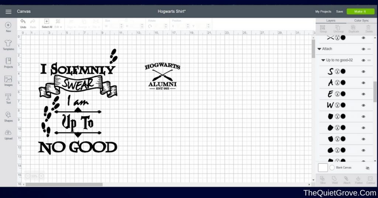Screen dimensions: 378x198
Task: Hide the A letter layer
Action: point(363,83)
